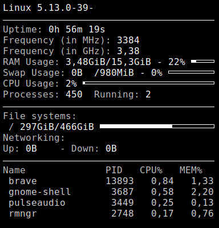Click PID 2748 of rmngr
The width and height of the screenshot is (219, 228).
pos(123,214)
